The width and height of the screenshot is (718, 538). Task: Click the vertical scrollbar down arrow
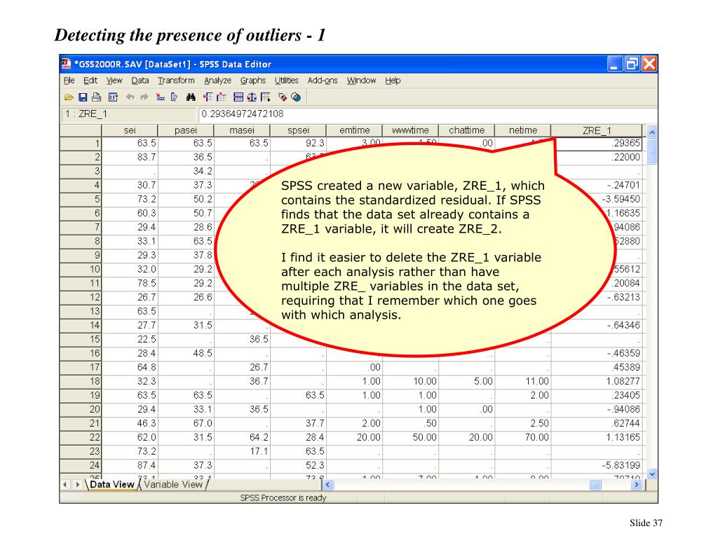coord(652,474)
